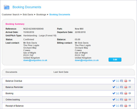The image size is (137, 109).
Task: Email the Online booking document
Action: pyautogui.click(x=118, y=99)
